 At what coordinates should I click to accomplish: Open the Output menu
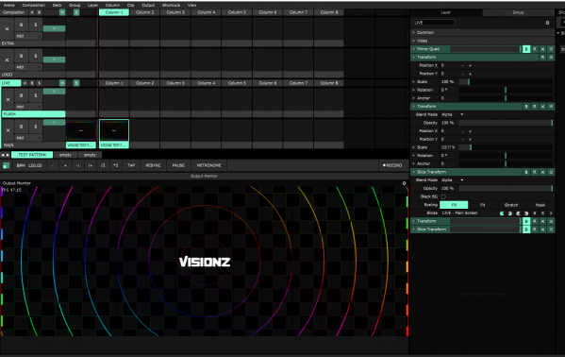pyautogui.click(x=148, y=5)
